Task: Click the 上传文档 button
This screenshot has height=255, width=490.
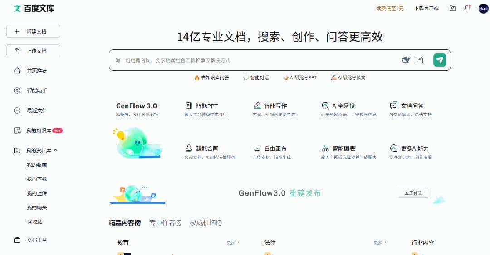Action: [34, 51]
